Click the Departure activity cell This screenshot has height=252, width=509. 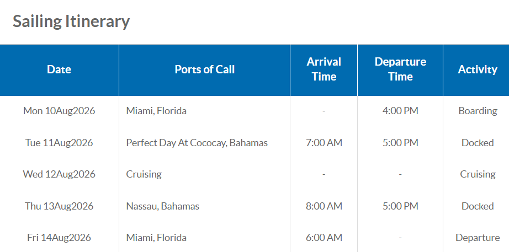tap(478, 238)
